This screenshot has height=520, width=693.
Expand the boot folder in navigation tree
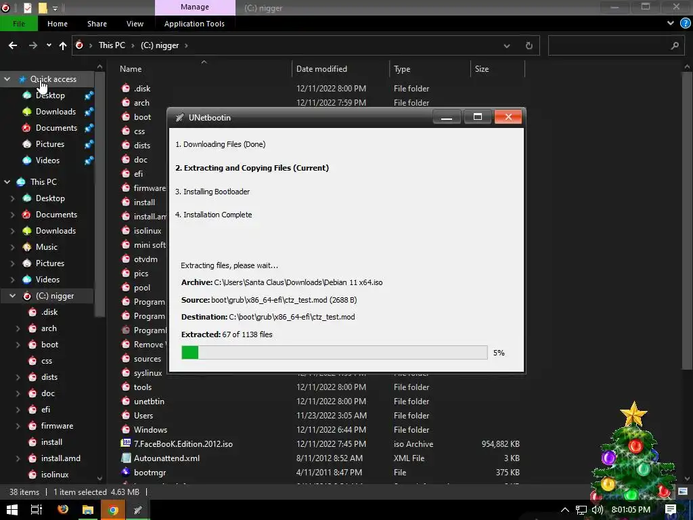pos(18,345)
